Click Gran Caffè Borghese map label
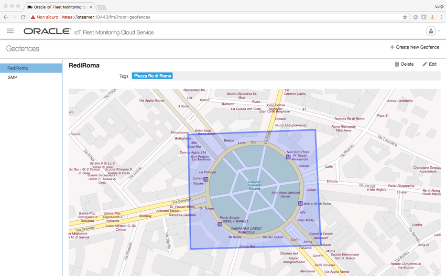The width and height of the screenshot is (446, 276). click(274, 112)
